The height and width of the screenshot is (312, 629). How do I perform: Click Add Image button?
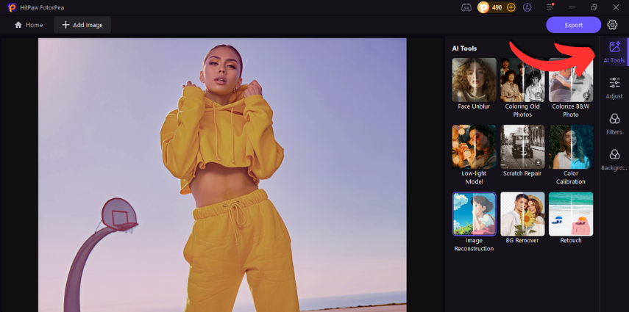(x=82, y=25)
